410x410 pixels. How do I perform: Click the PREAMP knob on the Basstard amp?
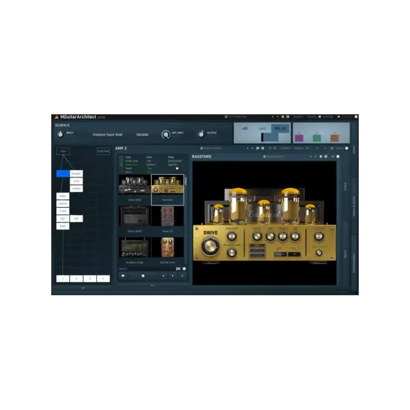click(232, 236)
